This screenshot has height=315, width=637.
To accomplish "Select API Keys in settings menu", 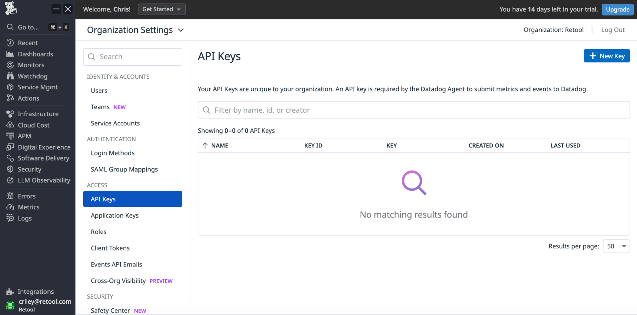I will point(133,199).
